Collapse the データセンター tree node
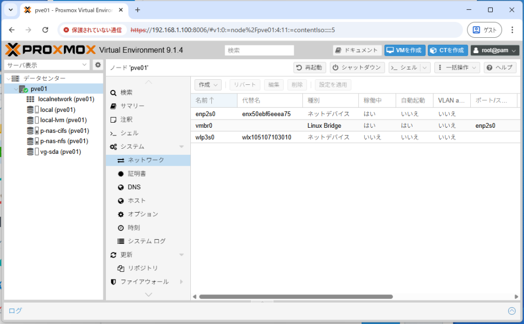Viewport: 524px width, 324px height. click(x=8, y=78)
